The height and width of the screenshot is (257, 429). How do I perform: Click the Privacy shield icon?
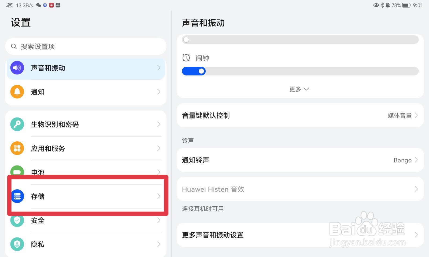click(x=17, y=244)
